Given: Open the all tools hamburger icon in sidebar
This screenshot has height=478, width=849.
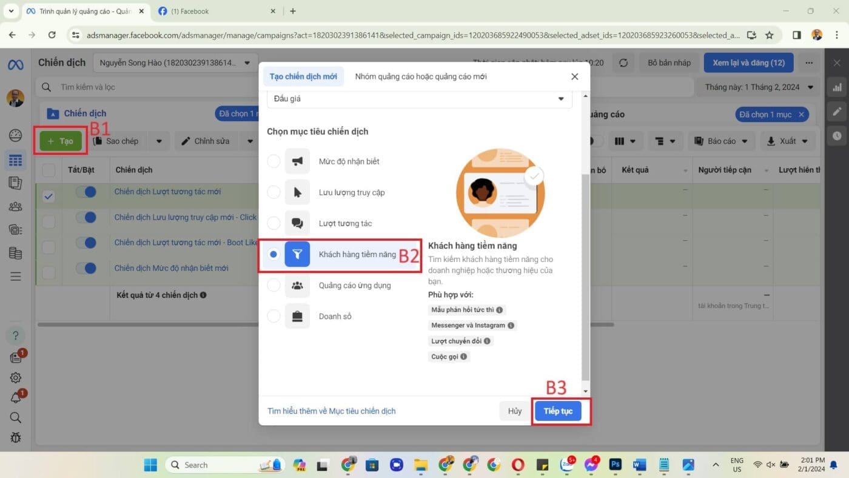Looking at the screenshot, I should [x=16, y=277].
